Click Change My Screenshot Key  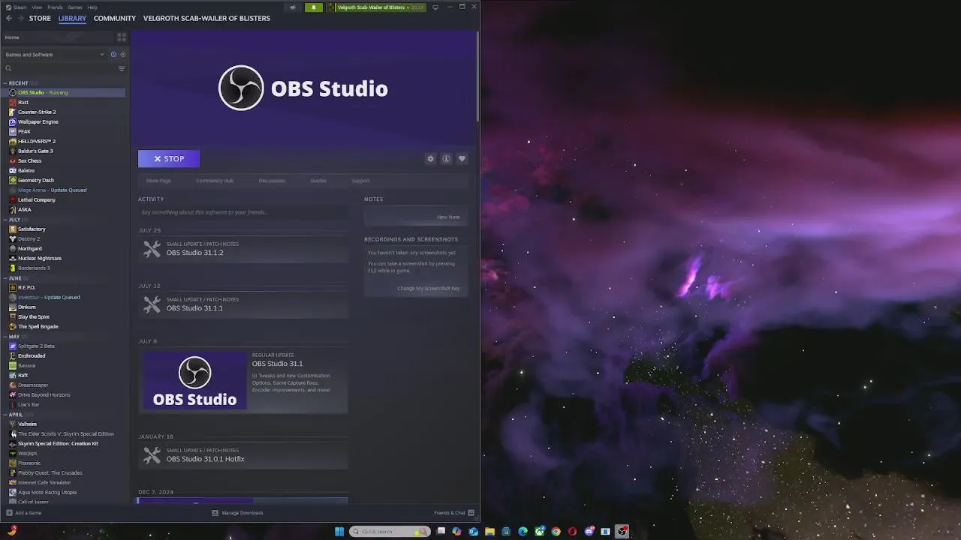coord(429,289)
